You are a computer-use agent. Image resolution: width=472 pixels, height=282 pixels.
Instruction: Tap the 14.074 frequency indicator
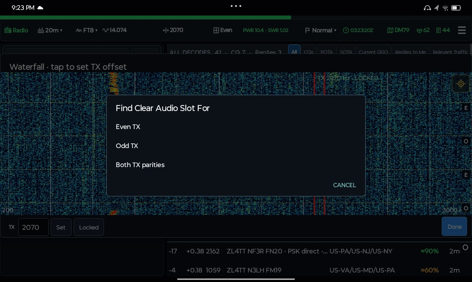pyautogui.click(x=114, y=30)
